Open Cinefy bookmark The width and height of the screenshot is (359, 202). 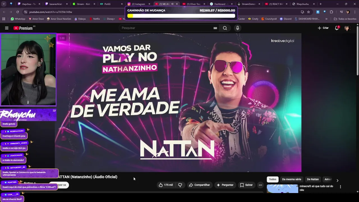pos(253,19)
